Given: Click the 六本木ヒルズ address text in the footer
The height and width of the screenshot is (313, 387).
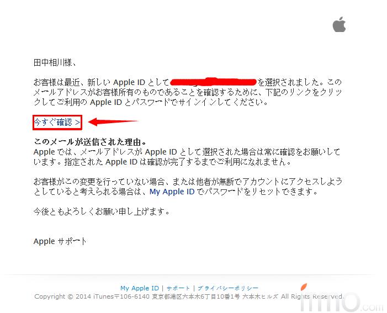Looking at the screenshot, I should [x=261, y=296].
